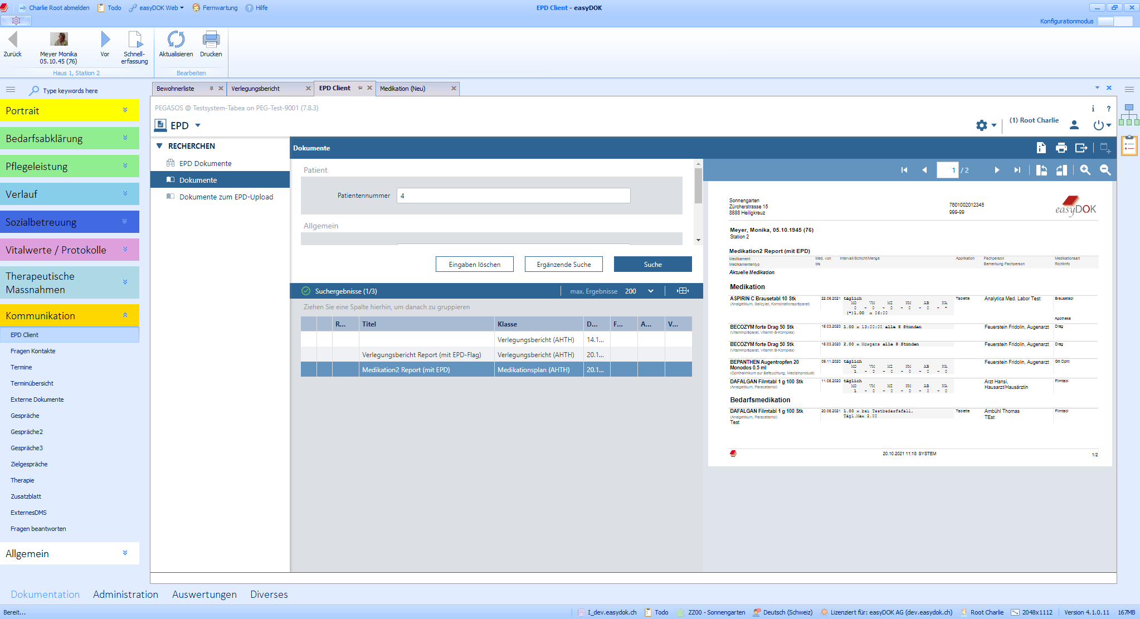Open the EPD module dropdown arrow

pos(198,125)
